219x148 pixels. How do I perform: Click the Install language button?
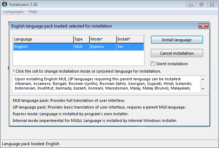coord(177,40)
